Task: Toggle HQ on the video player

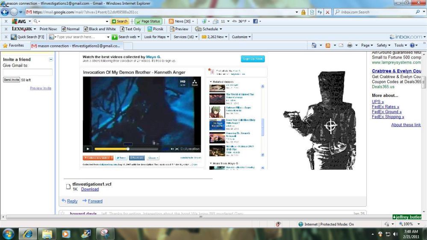Action: pyautogui.click(x=183, y=83)
